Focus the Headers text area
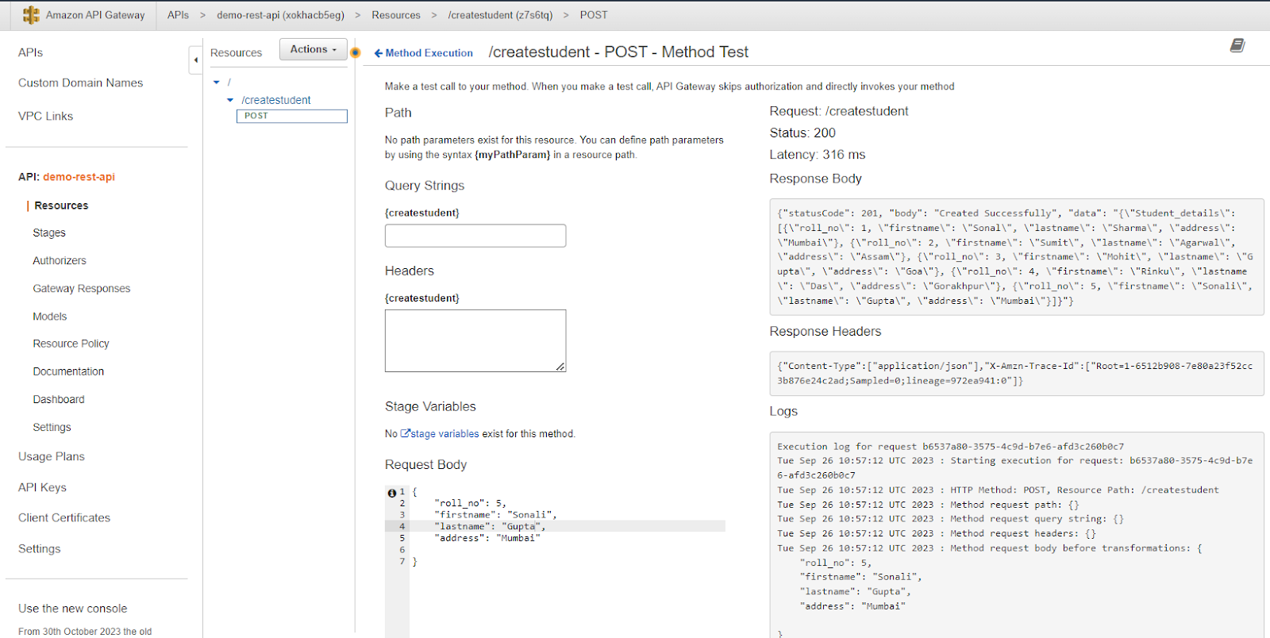The image size is (1270, 638). (x=475, y=340)
